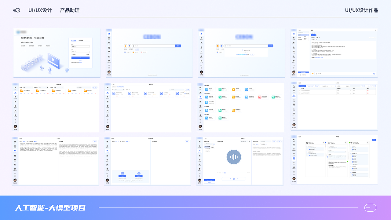Open the text translation screen thumbnail
Image resolution: width=391 pixels, height=220 pixels.
(55, 161)
